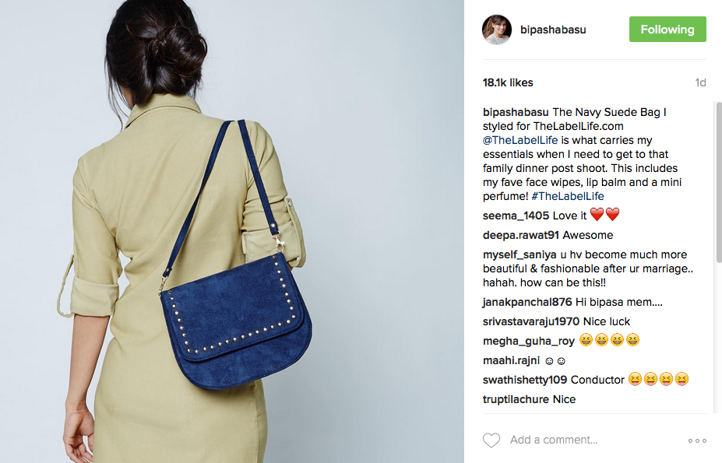Click the comments scrollbar thumb

tap(719, 182)
